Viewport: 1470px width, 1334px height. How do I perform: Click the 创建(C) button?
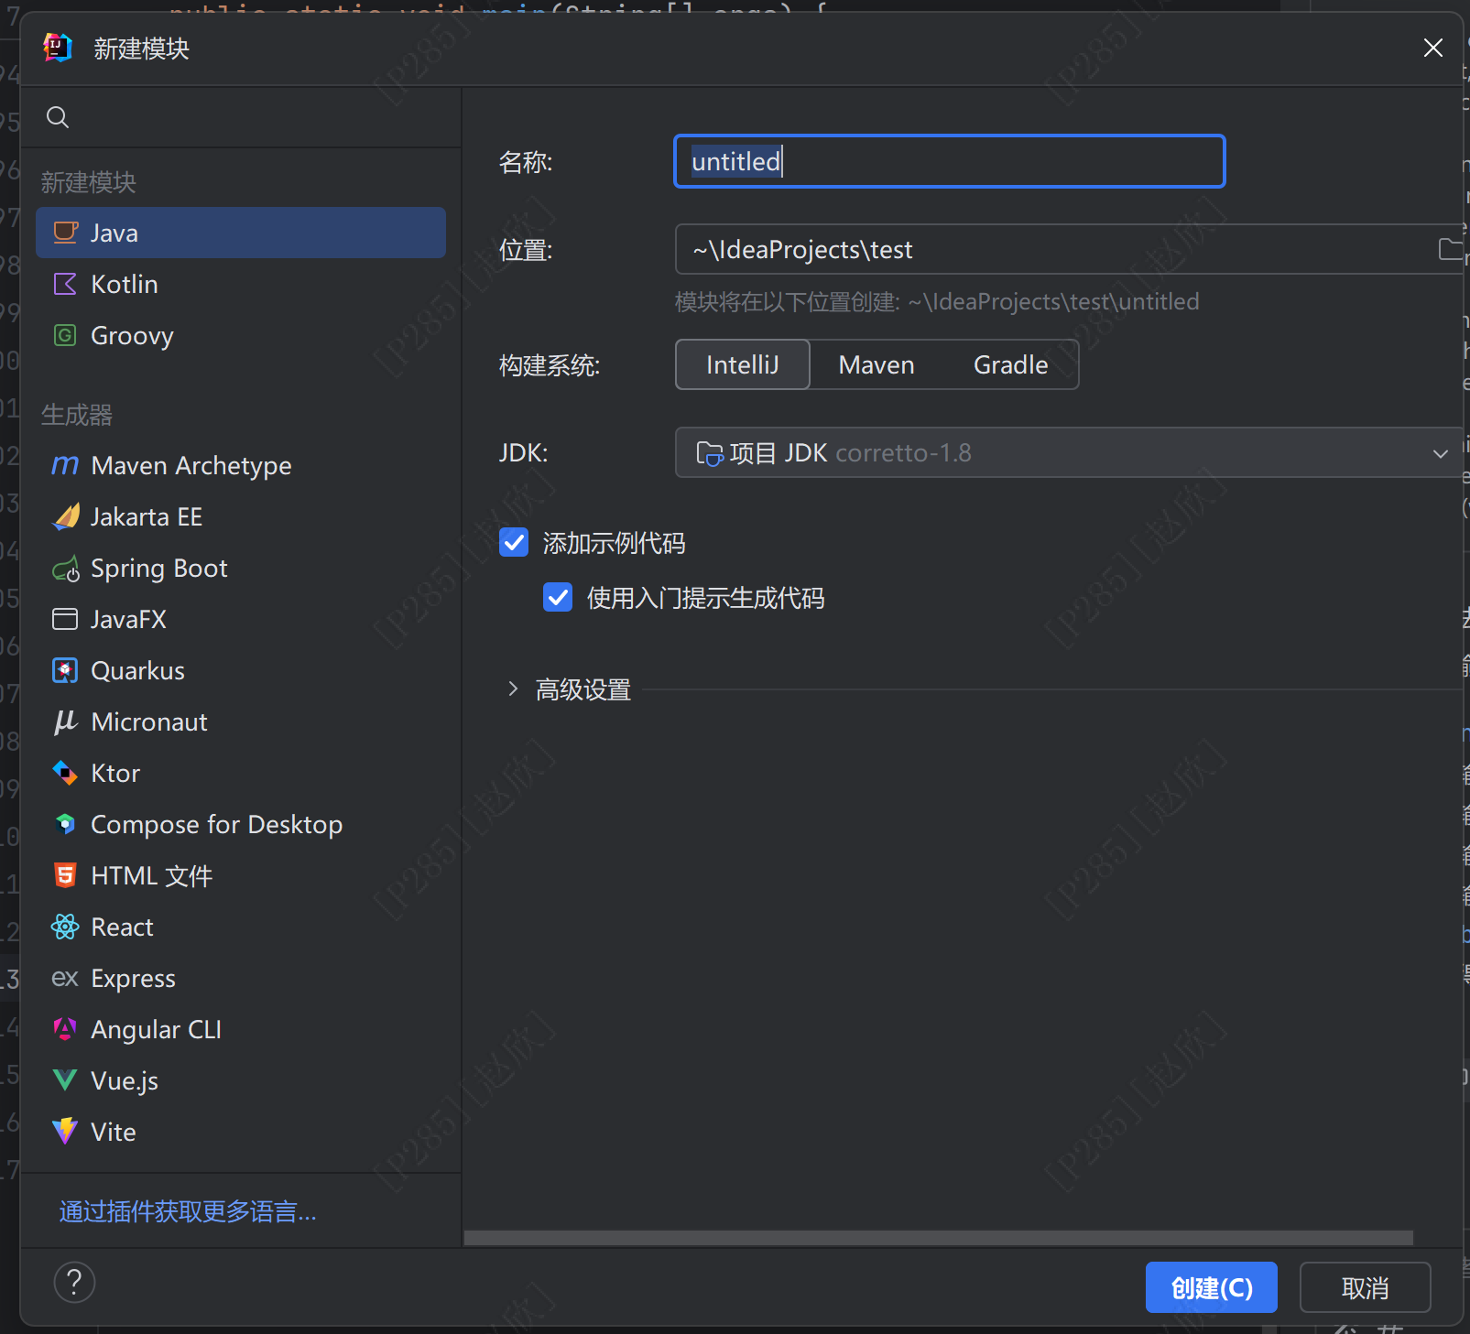click(1211, 1287)
